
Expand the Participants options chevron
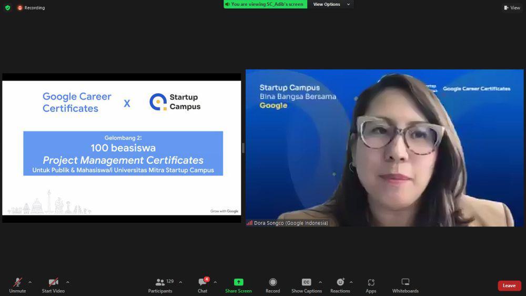[x=180, y=282]
